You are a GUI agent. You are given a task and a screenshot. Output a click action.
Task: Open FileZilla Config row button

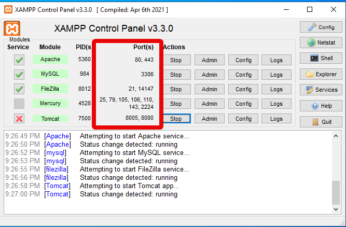coord(243,89)
